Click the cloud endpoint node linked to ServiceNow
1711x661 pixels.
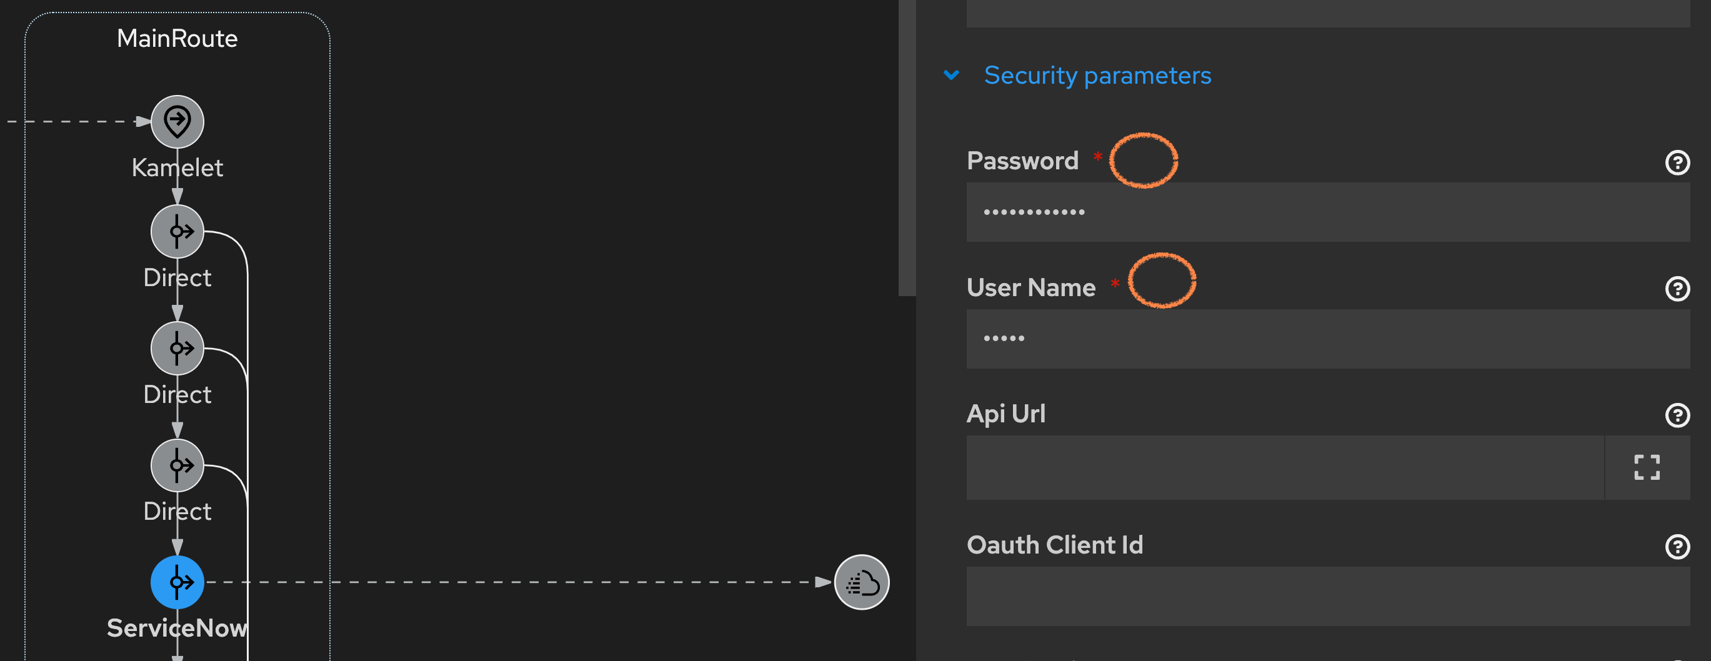(x=862, y=583)
